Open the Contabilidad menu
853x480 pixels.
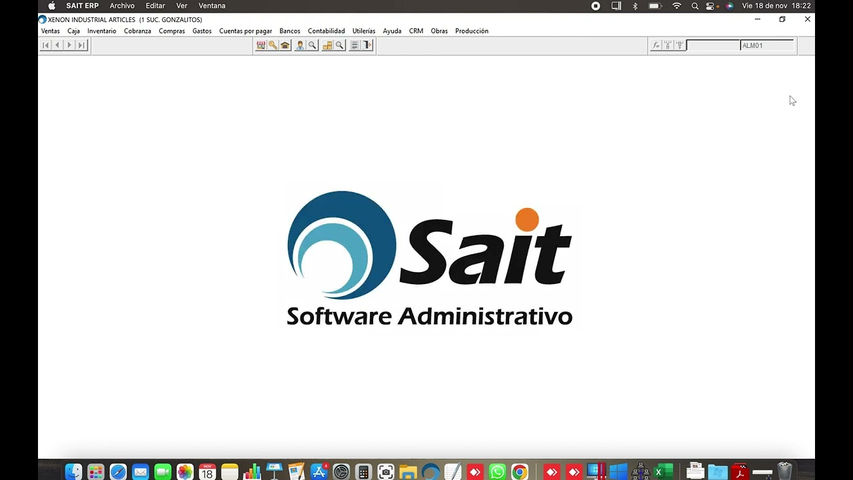[x=327, y=31]
